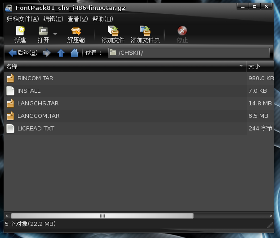280x238 pixels.
Task: Close the FontPack81 archive window
Action: [x=266, y=7]
